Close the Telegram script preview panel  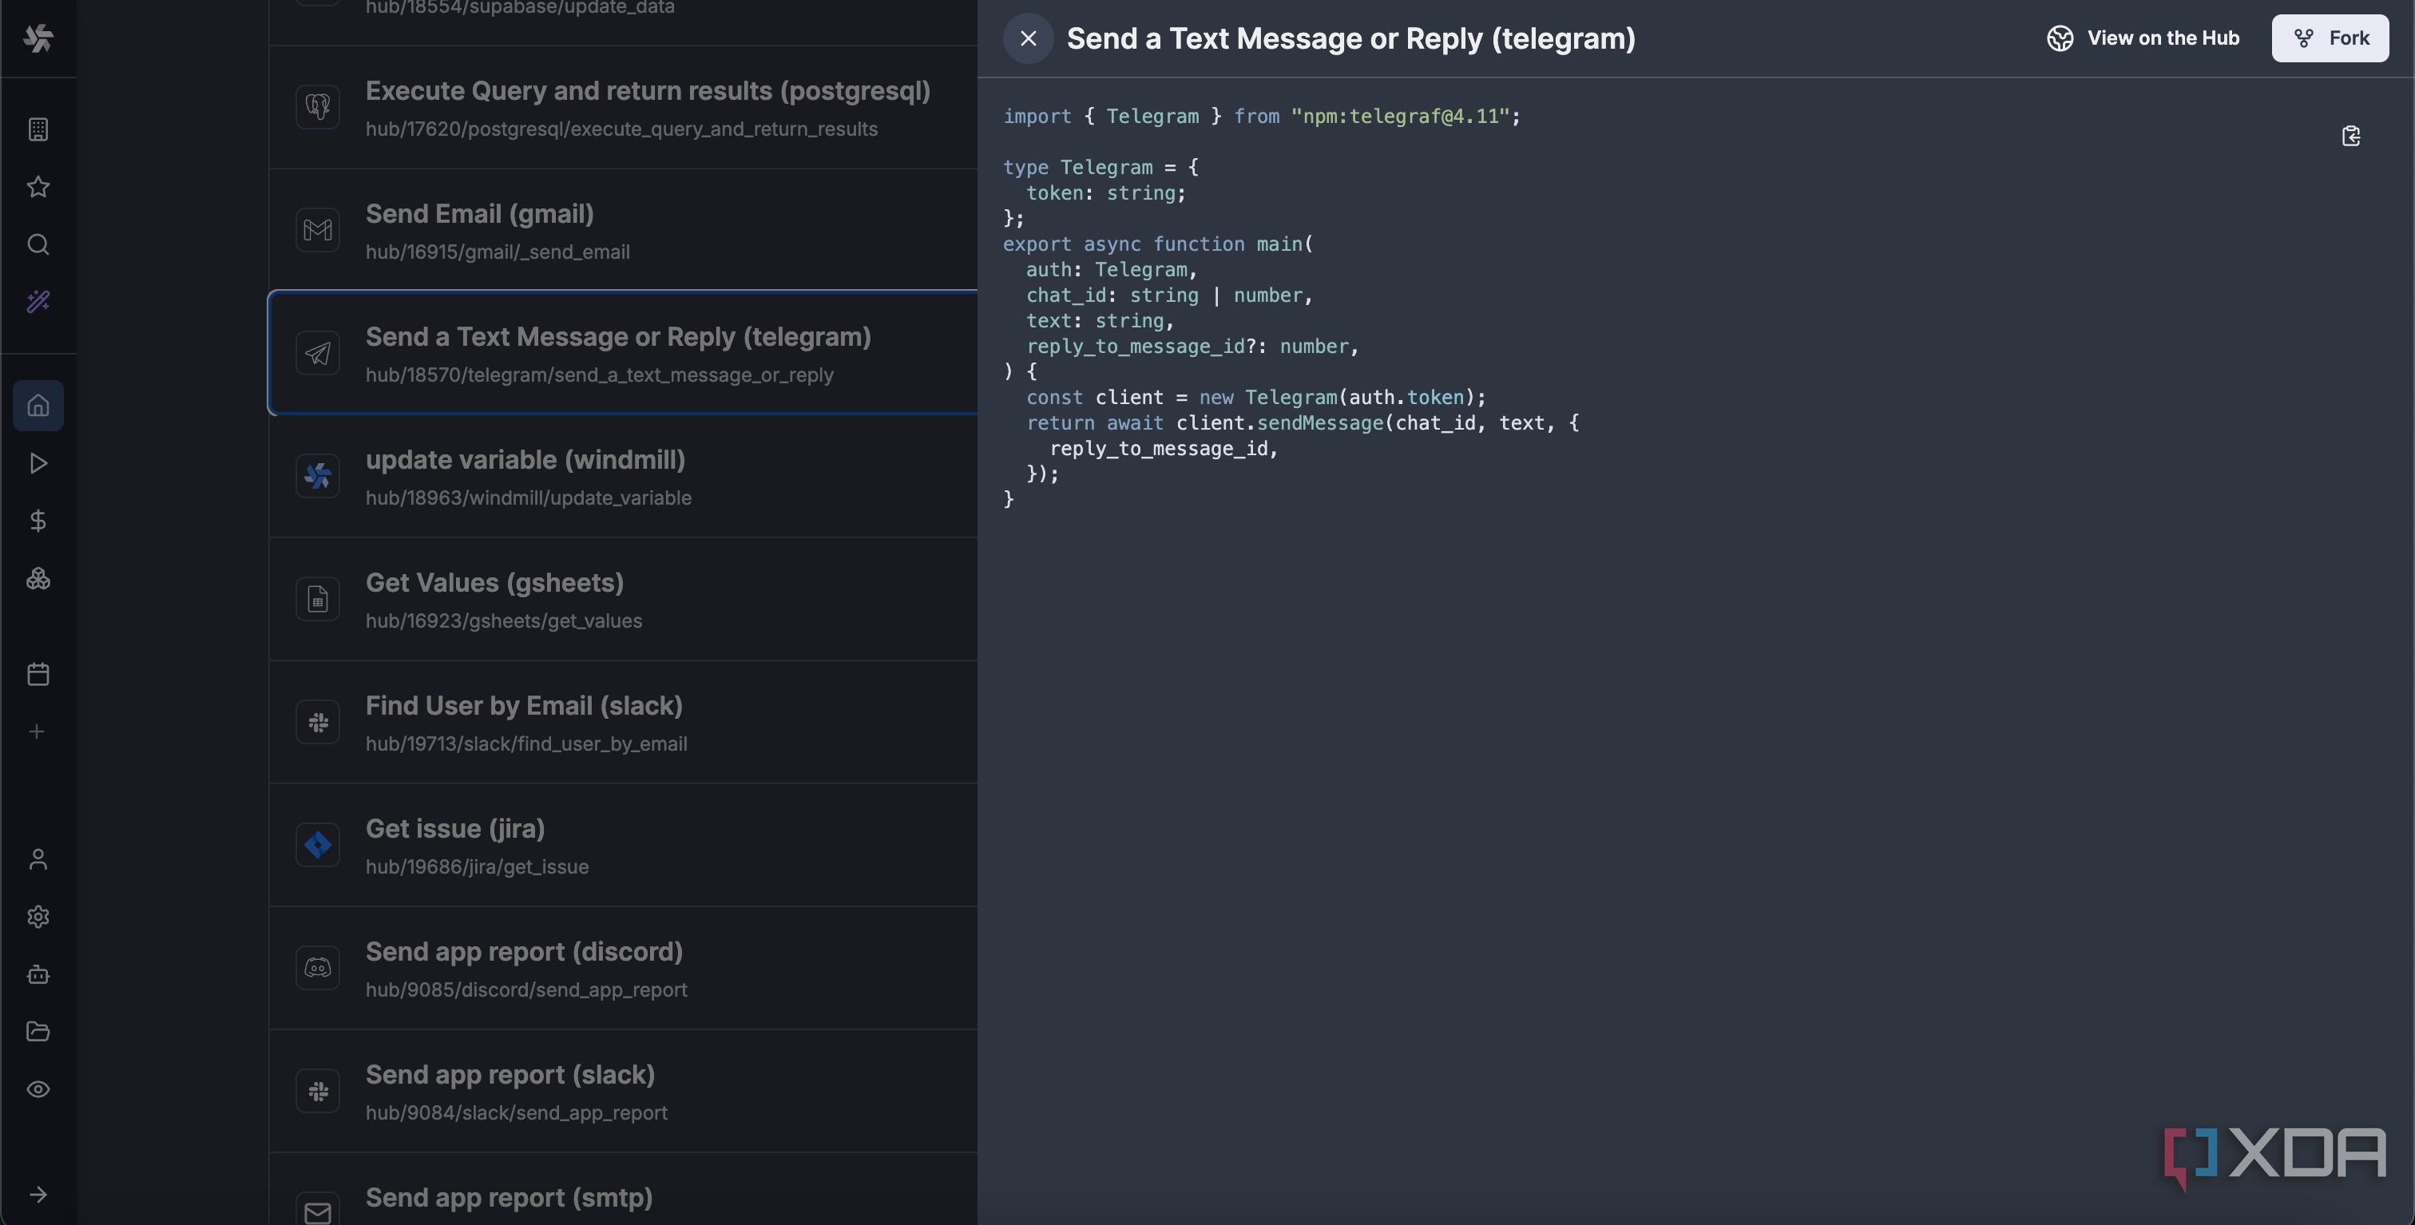click(1029, 38)
